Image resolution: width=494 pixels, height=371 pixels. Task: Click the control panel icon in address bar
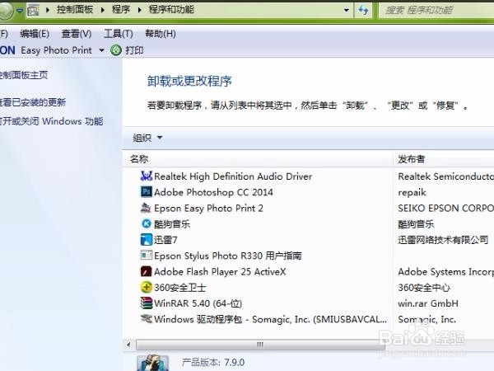34,11
